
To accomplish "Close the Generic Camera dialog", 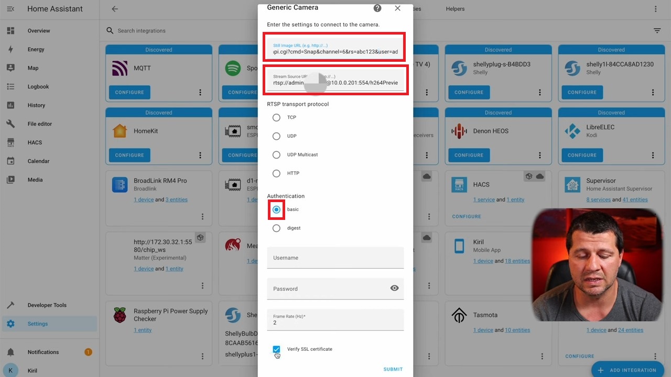I will [397, 8].
